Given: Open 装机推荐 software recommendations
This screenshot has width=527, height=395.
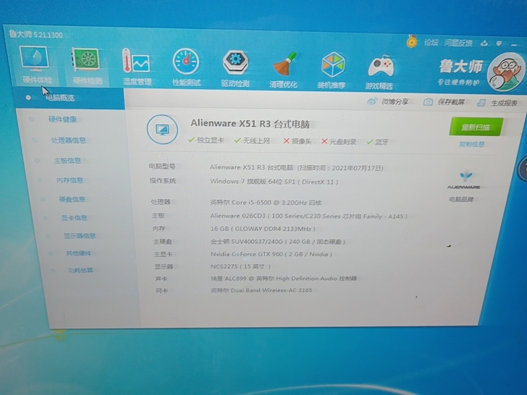Looking at the screenshot, I should click(x=332, y=71).
